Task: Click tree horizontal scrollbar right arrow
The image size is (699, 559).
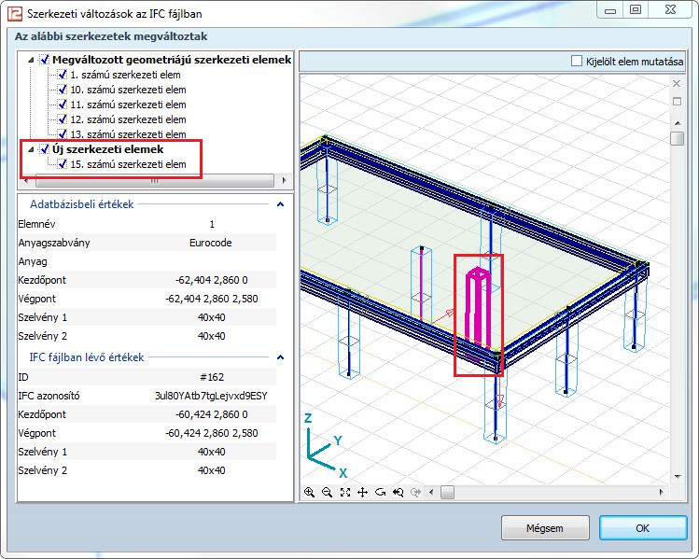Action: click(285, 180)
